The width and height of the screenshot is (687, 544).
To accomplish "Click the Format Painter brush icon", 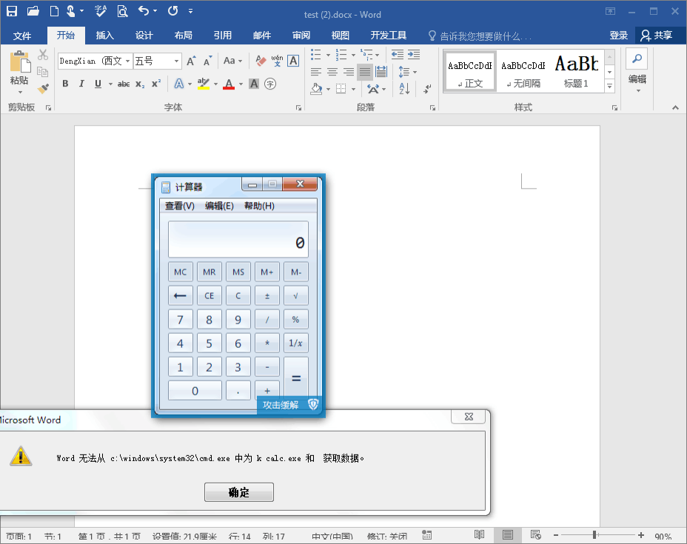I will (43, 88).
